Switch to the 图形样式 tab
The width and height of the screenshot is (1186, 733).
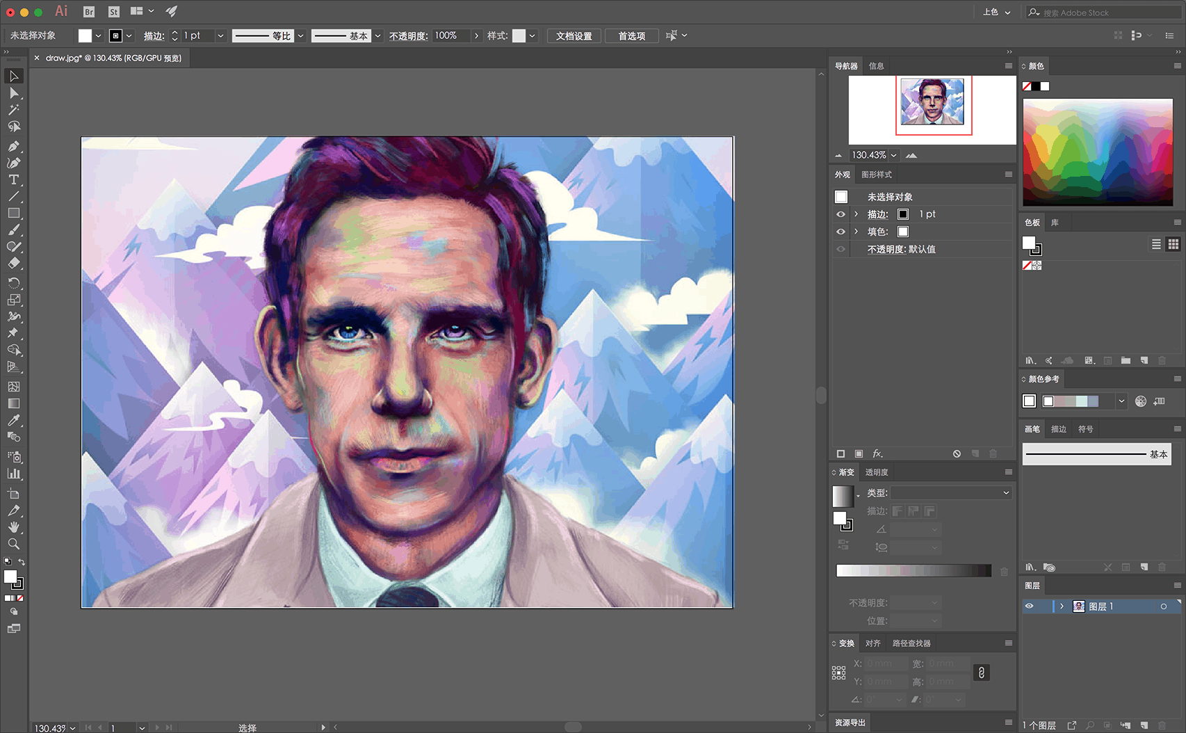point(877,175)
